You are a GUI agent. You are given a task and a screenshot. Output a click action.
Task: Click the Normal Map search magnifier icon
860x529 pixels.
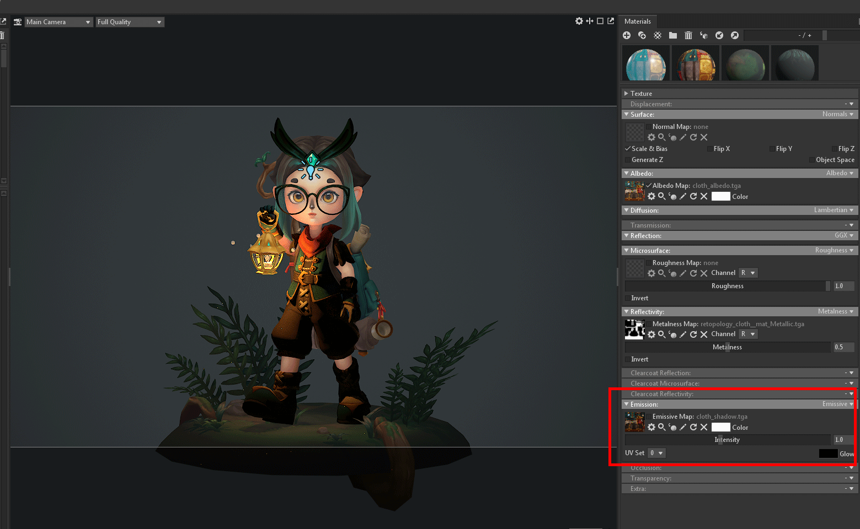(661, 137)
